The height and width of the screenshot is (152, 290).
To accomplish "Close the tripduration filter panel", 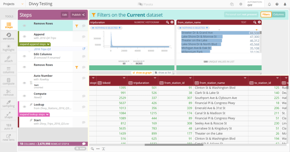I will click(x=172, y=22).
